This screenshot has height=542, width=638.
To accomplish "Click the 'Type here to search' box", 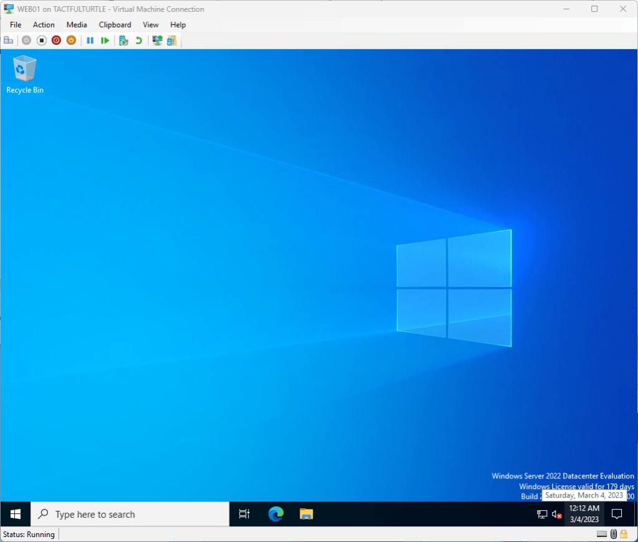I will tap(130, 514).
